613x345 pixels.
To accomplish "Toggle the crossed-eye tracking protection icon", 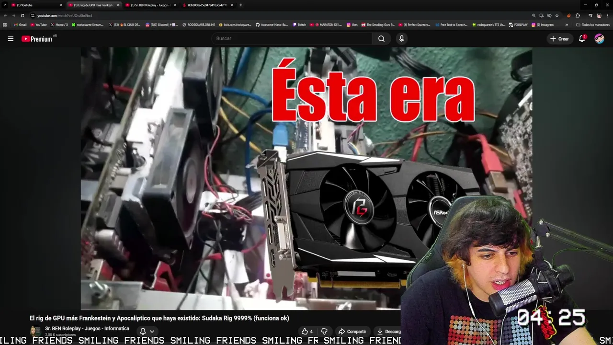I will coord(549,15).
